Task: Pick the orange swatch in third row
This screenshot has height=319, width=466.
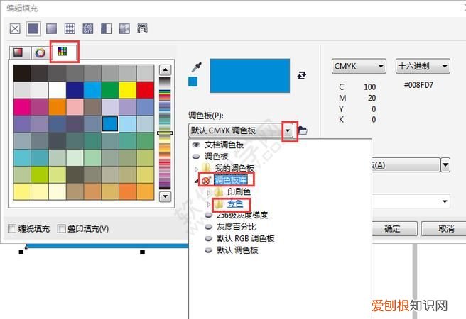Action: click(57, 107)
